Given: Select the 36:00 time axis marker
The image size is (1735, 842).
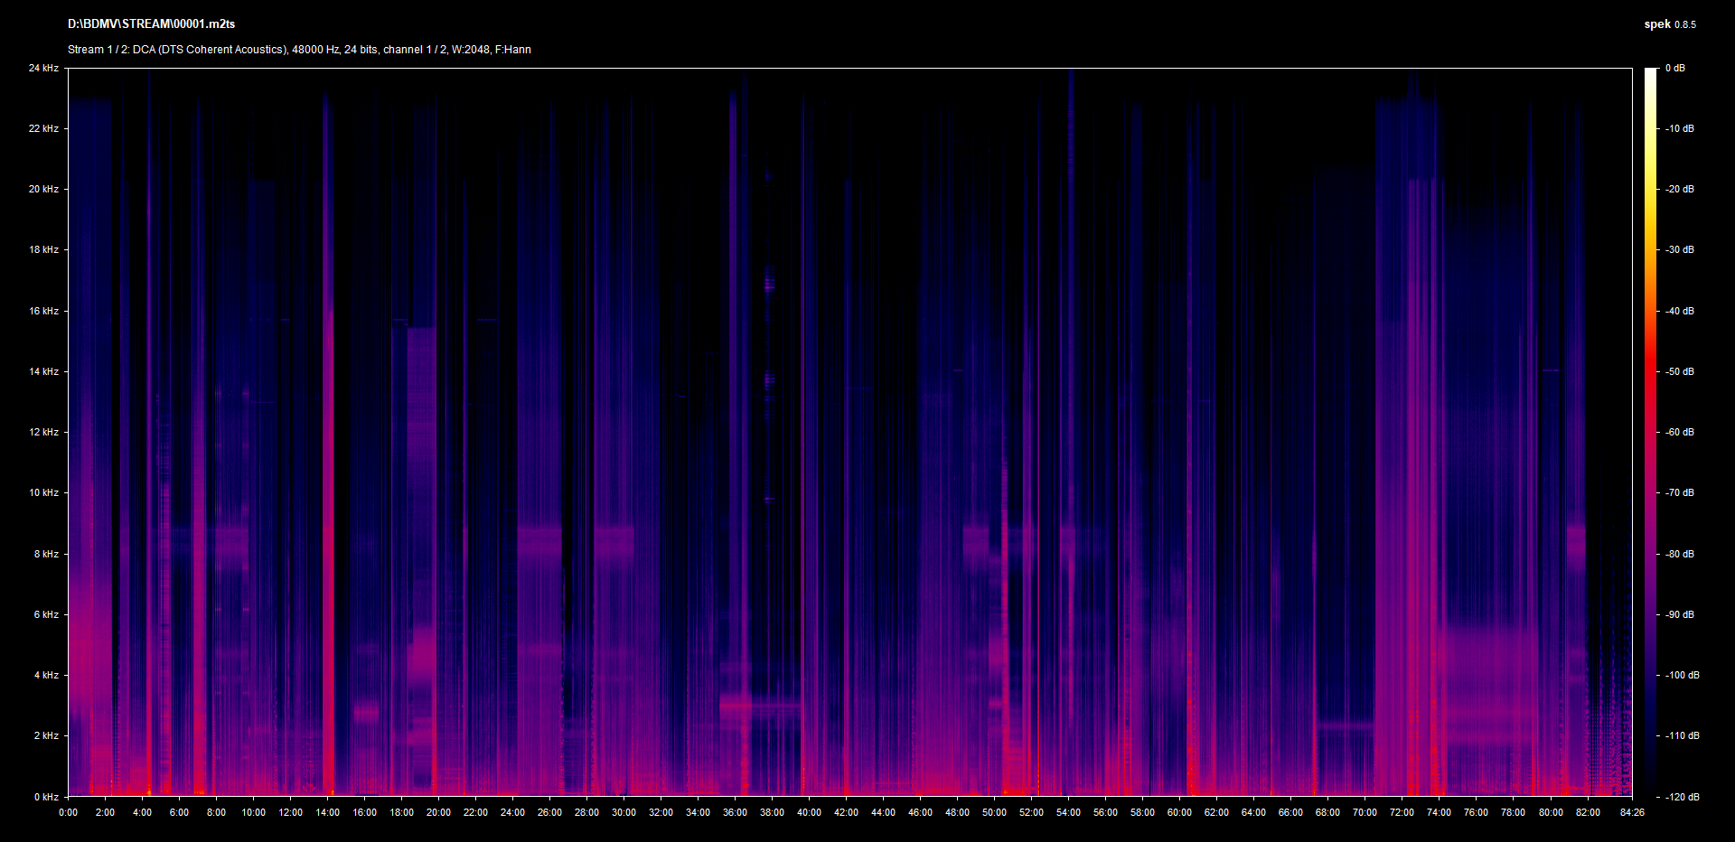Looking at the screenshot, I should [x=735, y=812].
